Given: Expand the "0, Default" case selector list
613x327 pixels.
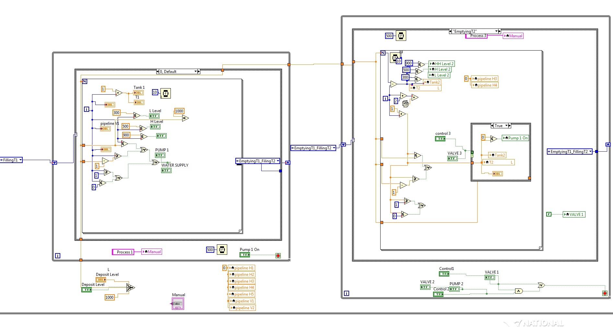Looking at the screenshot, I should coord(196,72).
